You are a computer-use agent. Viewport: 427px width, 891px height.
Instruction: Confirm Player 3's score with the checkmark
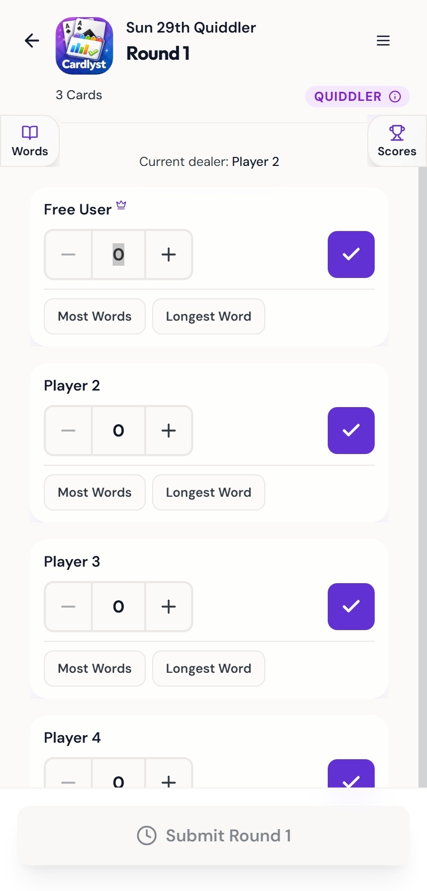point(351,607)
